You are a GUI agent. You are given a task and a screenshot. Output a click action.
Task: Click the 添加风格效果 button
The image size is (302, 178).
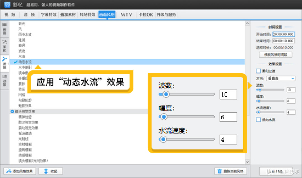pyautogui.click(x=19, y=171)
